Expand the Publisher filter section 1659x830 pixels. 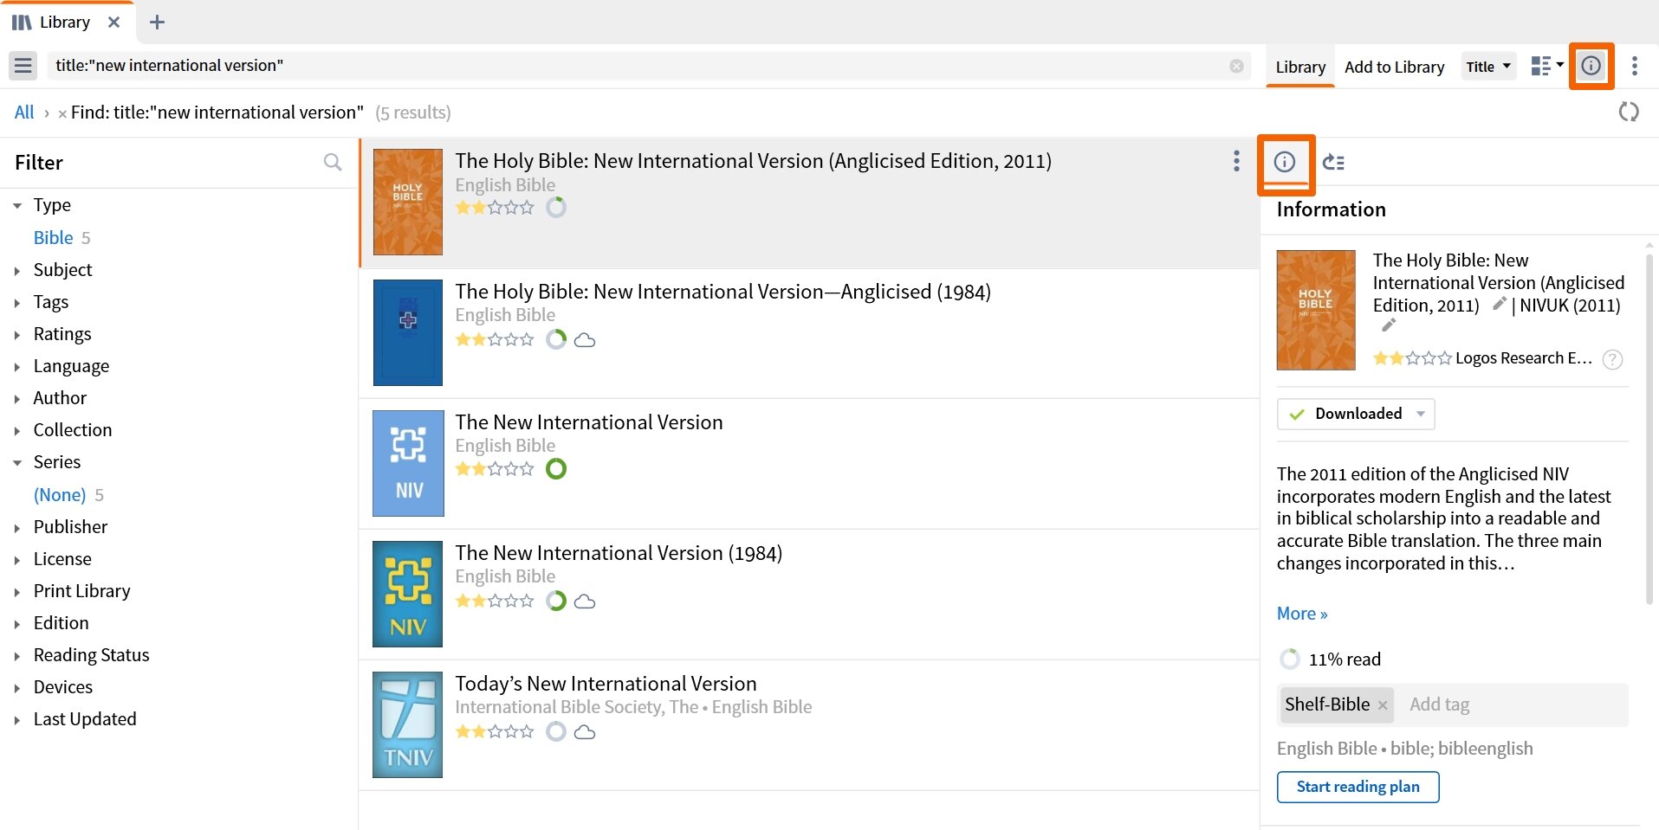coord(17,528)
